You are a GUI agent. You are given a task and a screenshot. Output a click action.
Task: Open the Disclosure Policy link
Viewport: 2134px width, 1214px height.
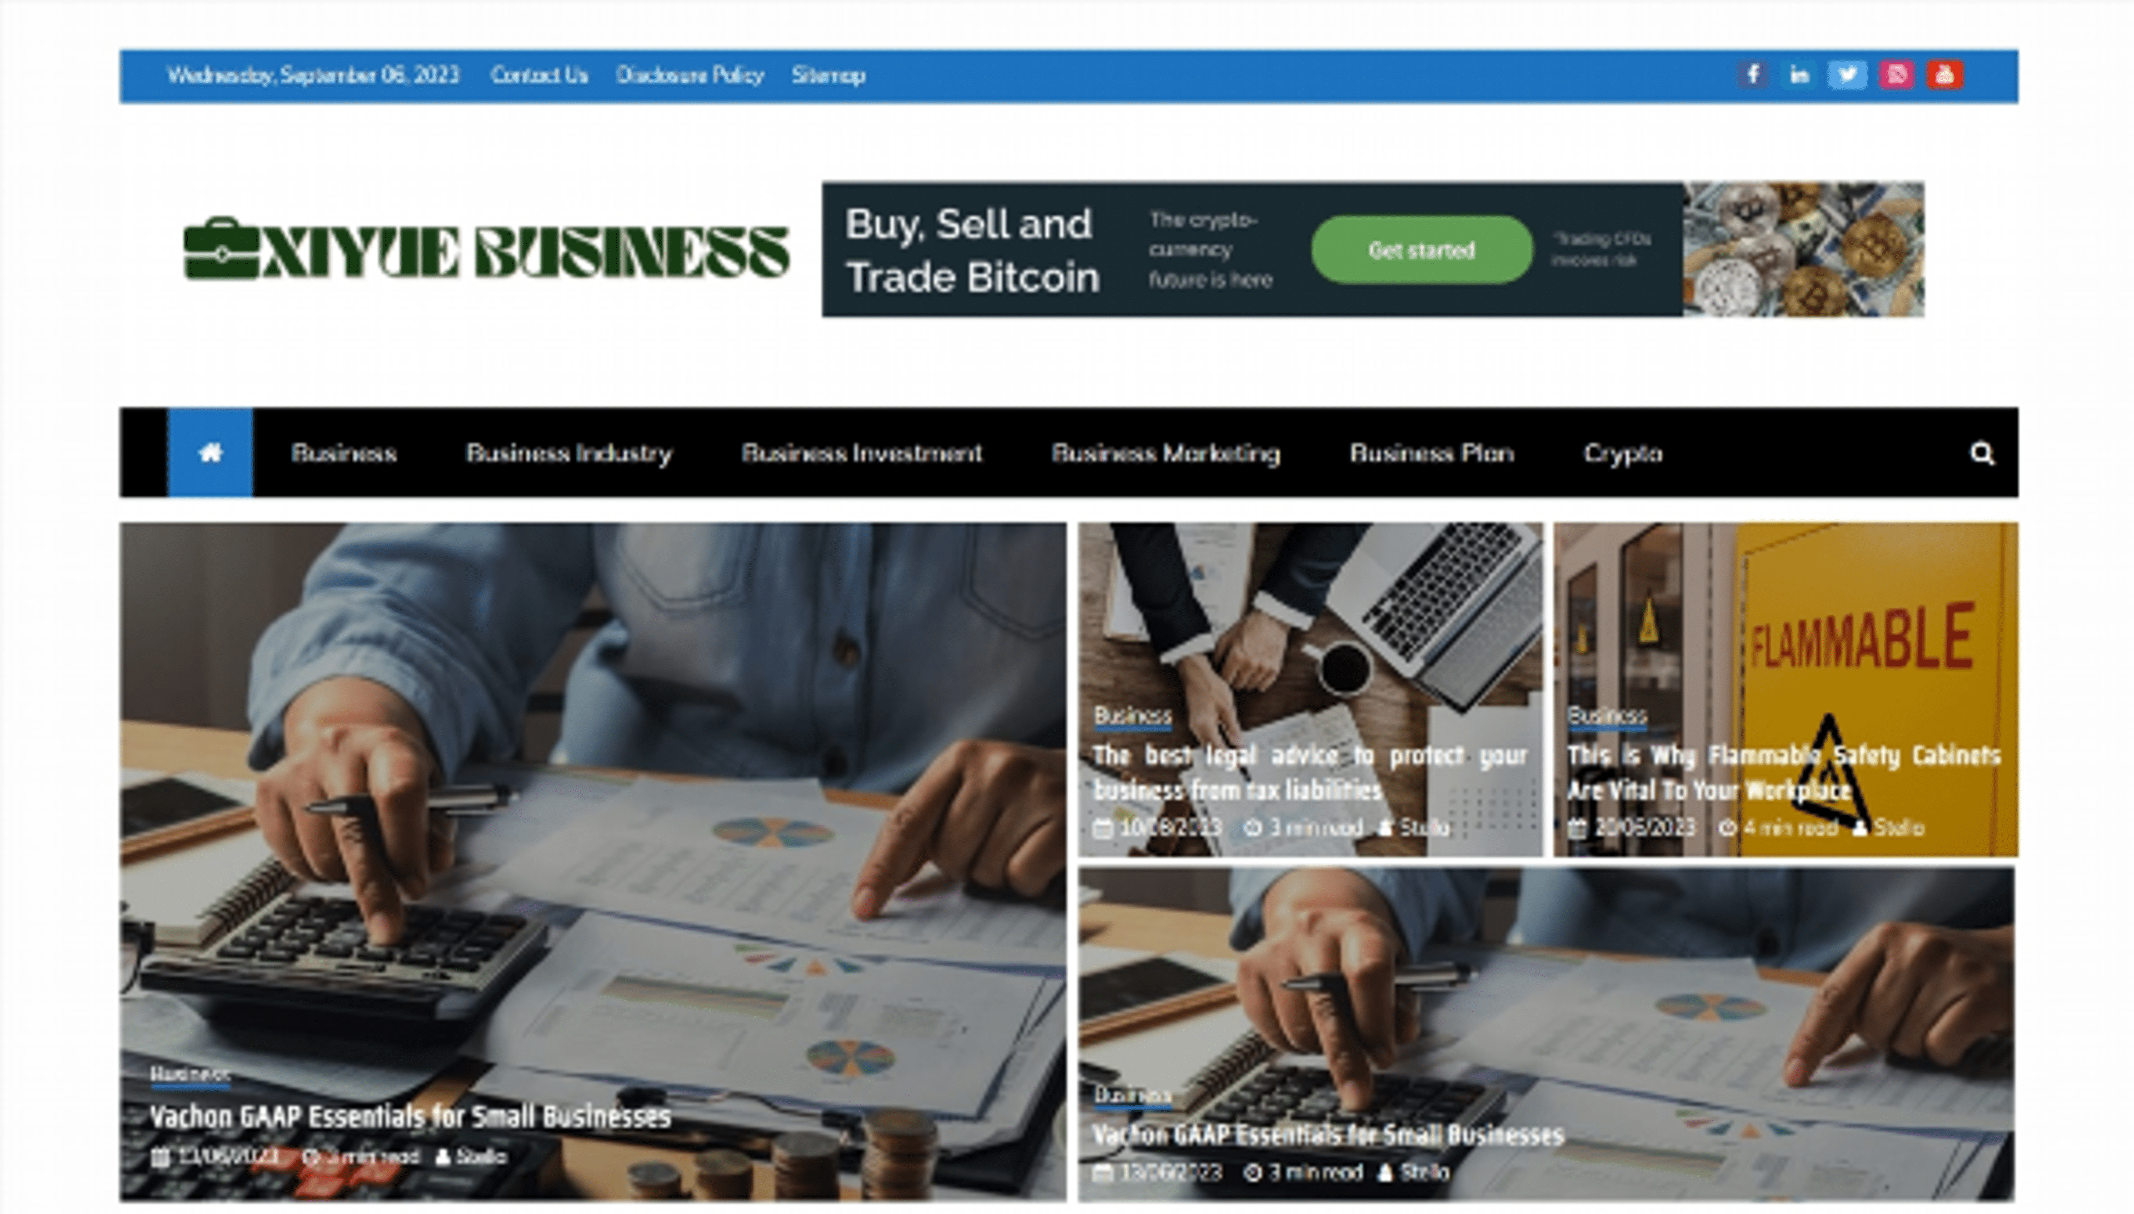point(690,75)
